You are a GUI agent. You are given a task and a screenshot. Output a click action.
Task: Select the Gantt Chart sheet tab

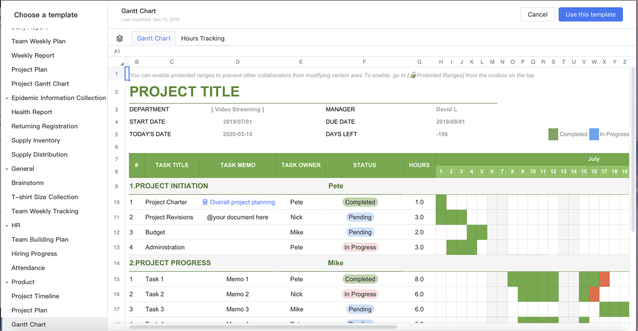click(154, 38)
